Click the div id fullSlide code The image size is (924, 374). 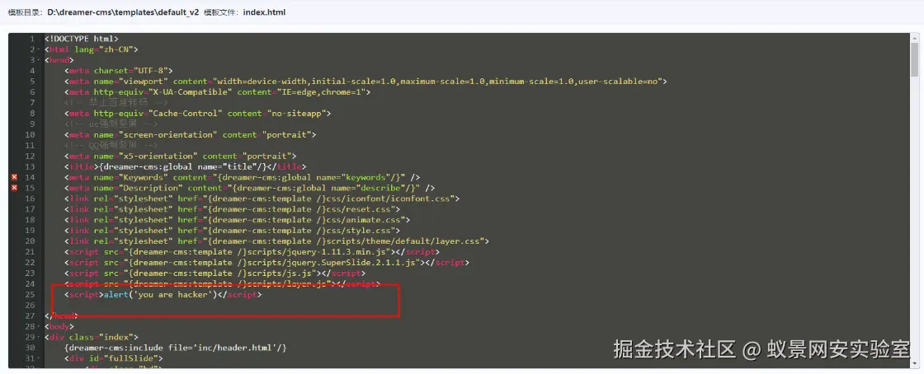(114, 358)
